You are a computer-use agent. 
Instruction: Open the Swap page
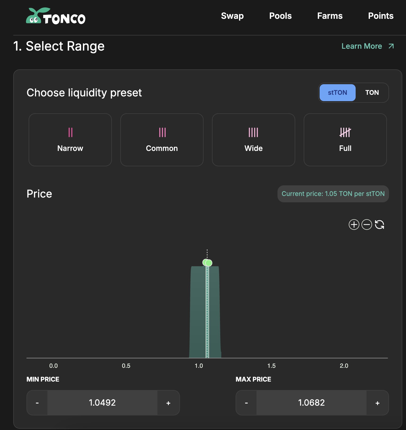pyautogui.click(x=232, y=16)
